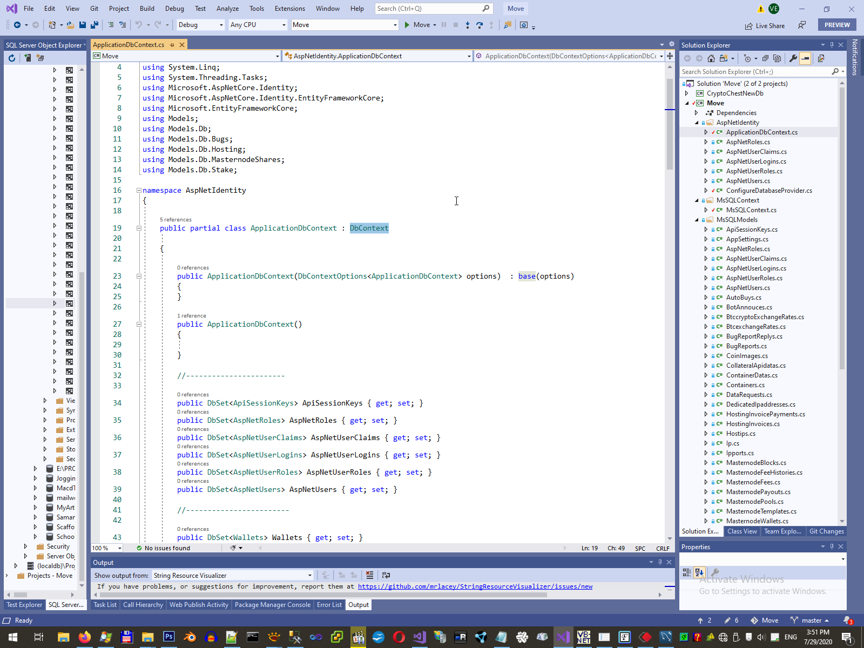The image size is (864, 648).
Task: Open Photoshop from the Windows taskbar
Action: (168, 637)
